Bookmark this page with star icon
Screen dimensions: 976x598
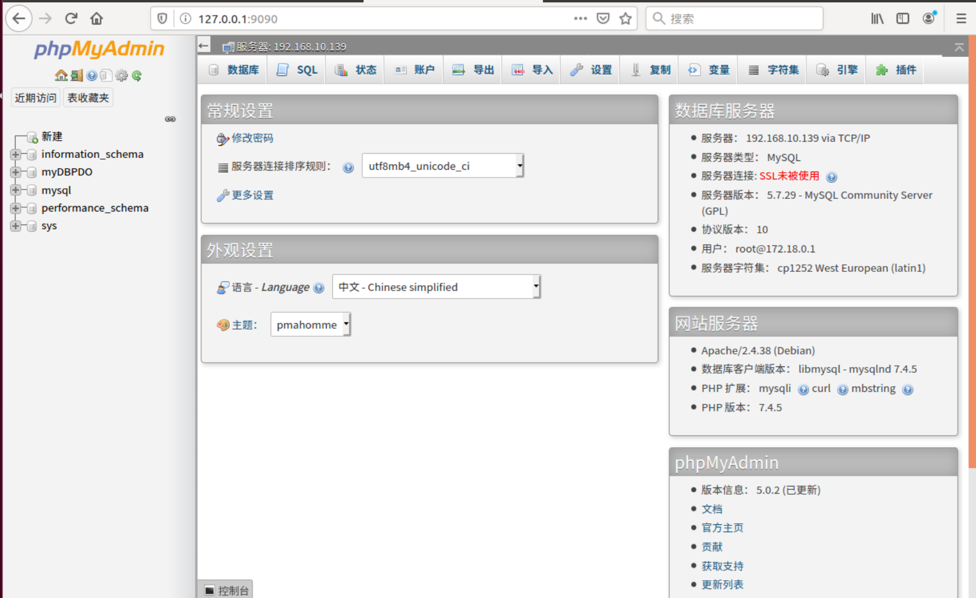pos(625,18)
